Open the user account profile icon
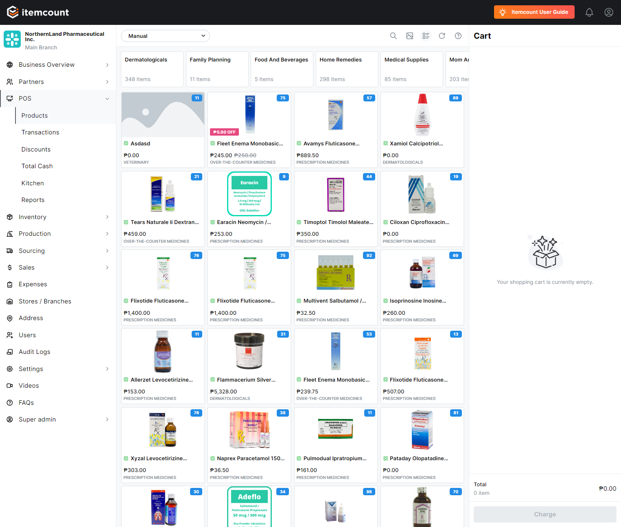The image size is (621, 527). pos(609,12)
